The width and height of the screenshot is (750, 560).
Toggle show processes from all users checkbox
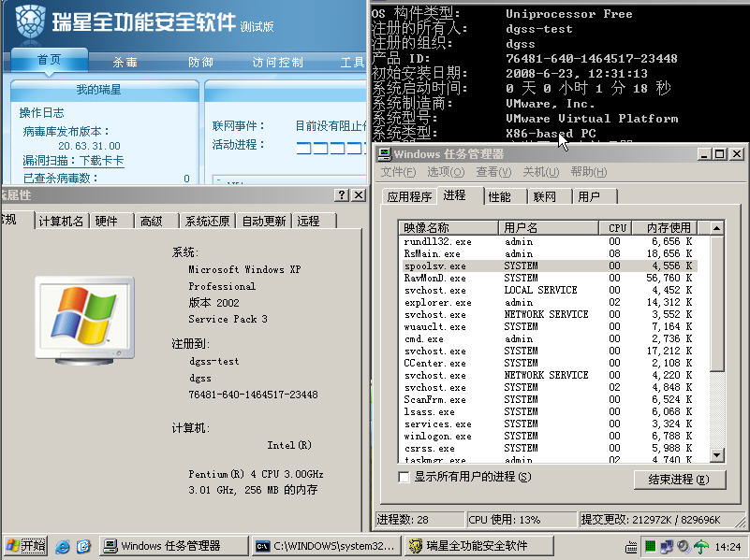tap(404, 477)
